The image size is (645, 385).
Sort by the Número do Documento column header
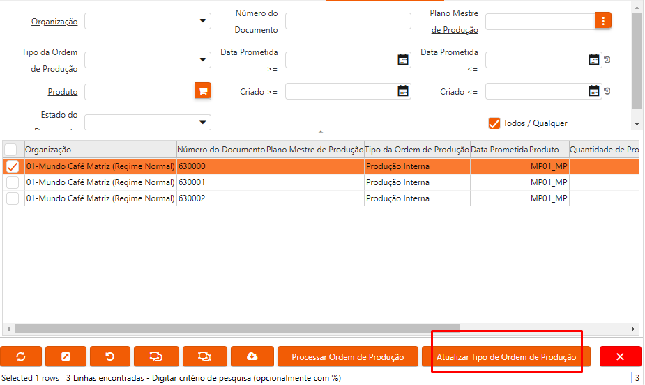[x=220, y=150]
